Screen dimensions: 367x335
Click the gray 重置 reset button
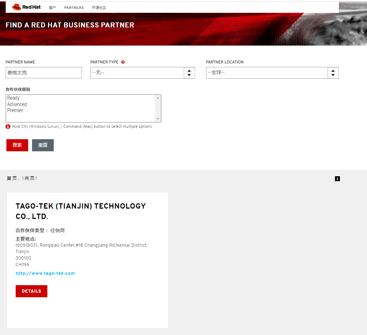click(43, 145)
